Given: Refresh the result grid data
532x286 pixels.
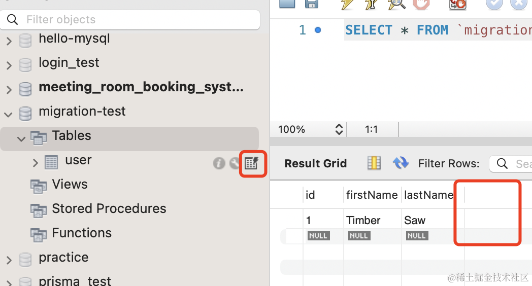Looking at the screenshot, I should click(401, 163).
